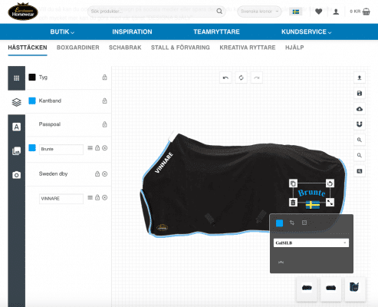Open the TEAMRYTTARE menu item
Screen dimensions: 378x307
coord(216,31)
